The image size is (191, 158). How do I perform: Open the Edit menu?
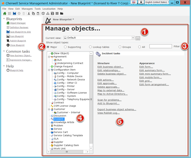17,9
